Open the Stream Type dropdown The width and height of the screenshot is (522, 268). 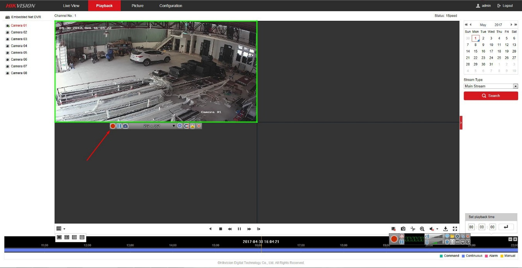pyautogui.click(x=490, y=86)
